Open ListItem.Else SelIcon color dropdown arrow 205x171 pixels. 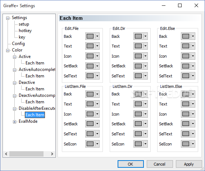click(193, 144)
